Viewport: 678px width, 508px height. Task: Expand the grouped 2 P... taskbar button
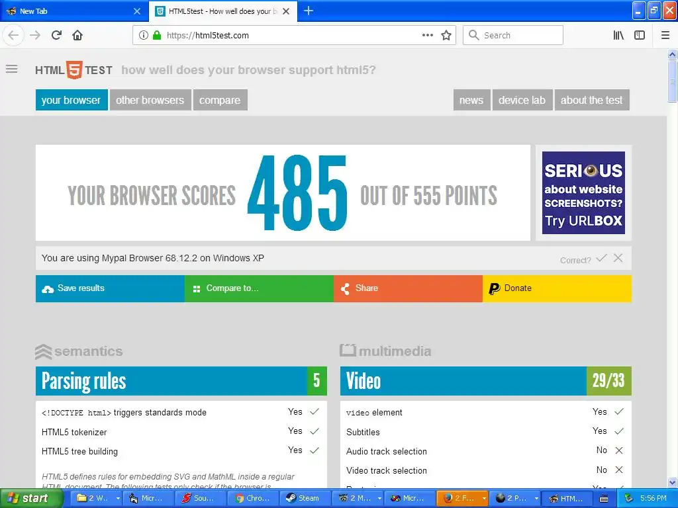[514, 499]
